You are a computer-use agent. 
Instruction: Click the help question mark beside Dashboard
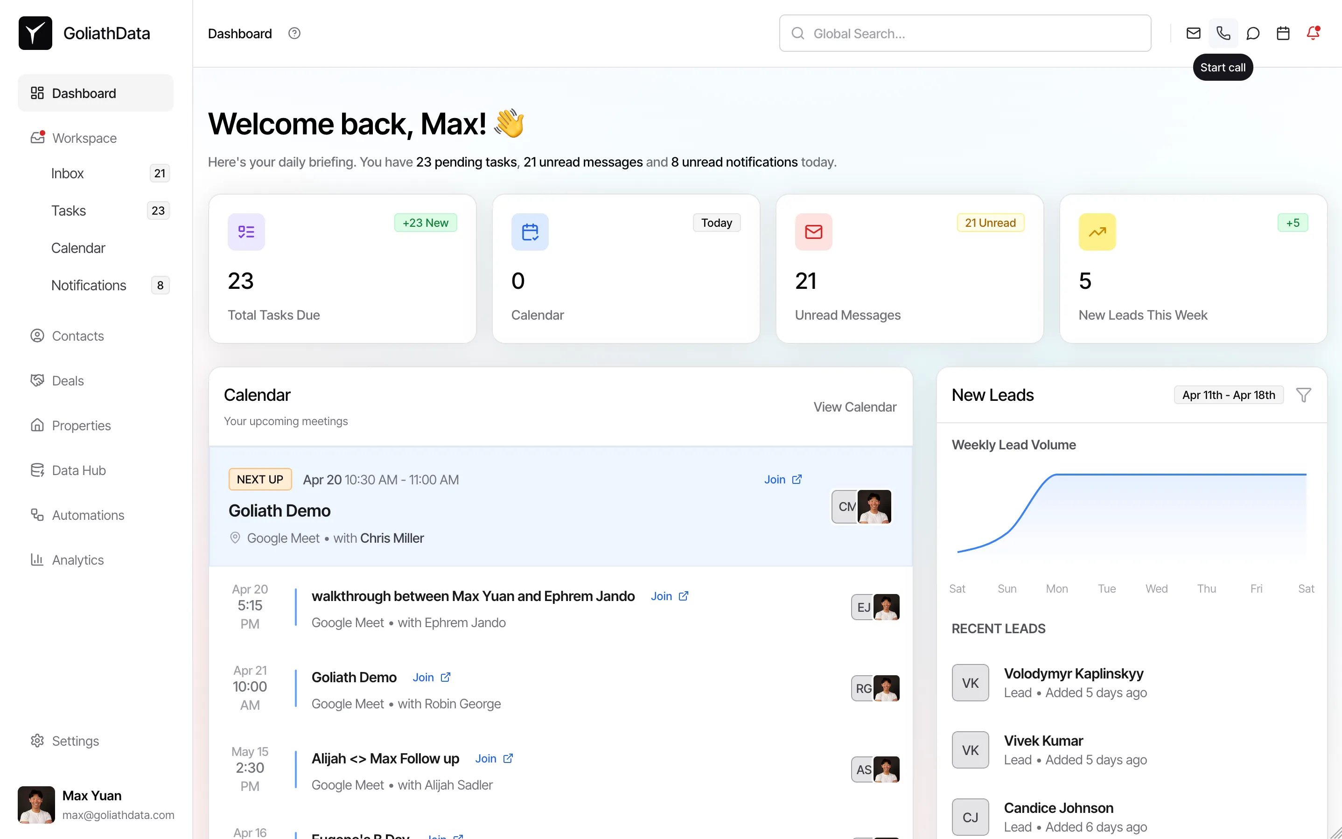pyautogui.click(x=294, y=33)
